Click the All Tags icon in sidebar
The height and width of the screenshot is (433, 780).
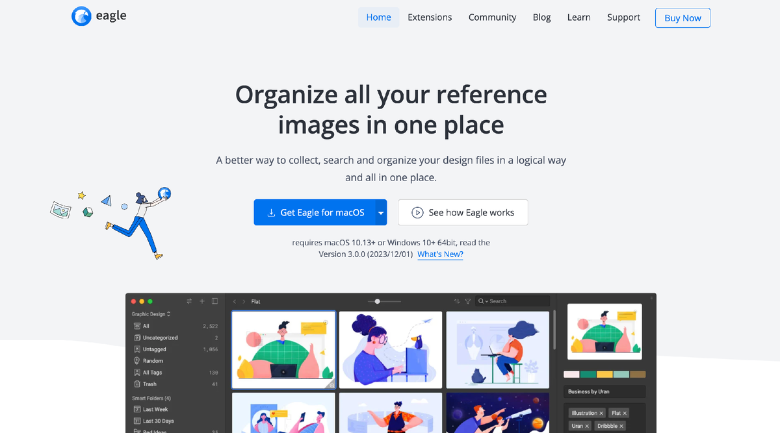point(136,373)
